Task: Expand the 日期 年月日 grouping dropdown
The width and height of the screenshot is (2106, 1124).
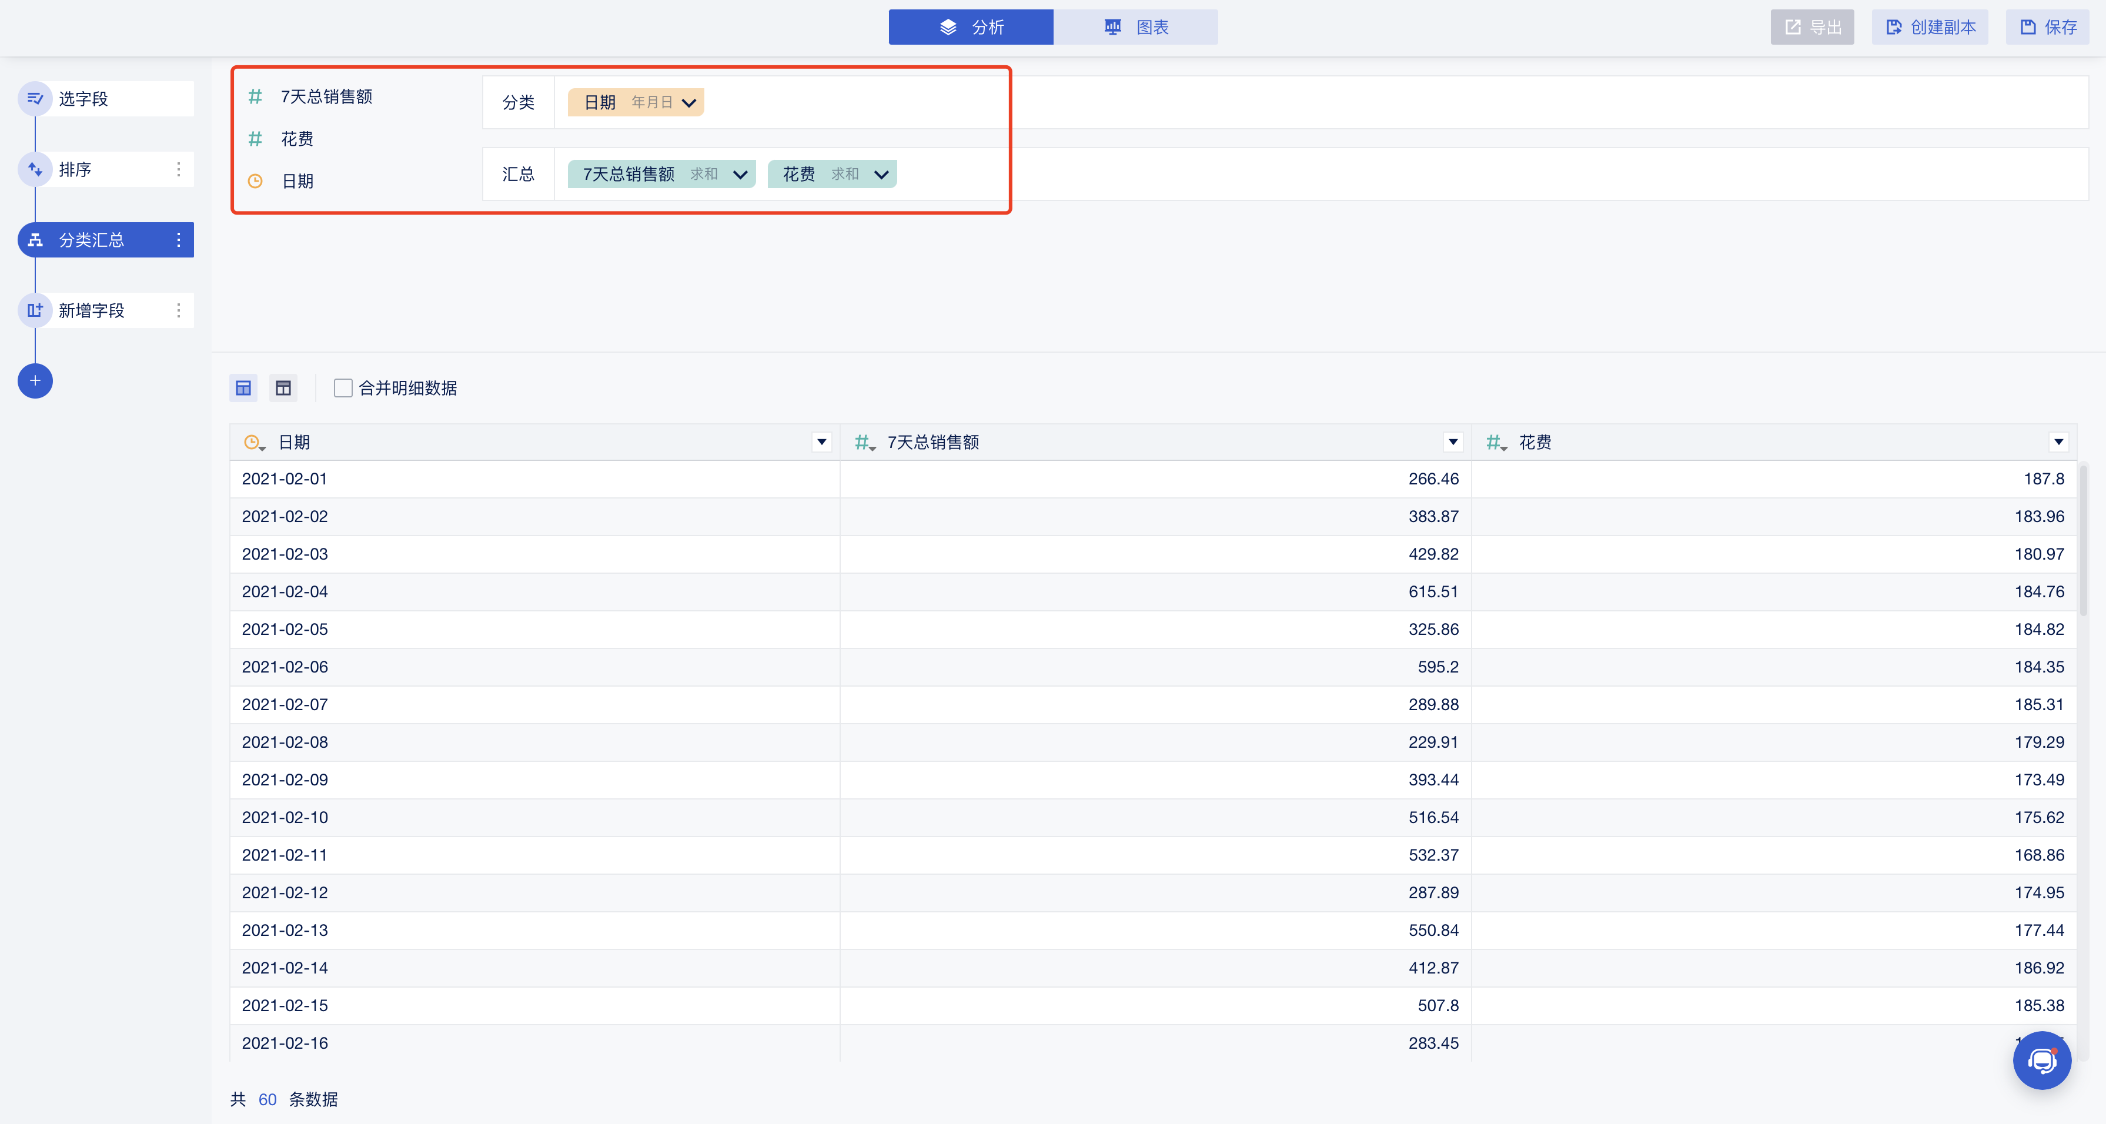Action: point(688,103)
